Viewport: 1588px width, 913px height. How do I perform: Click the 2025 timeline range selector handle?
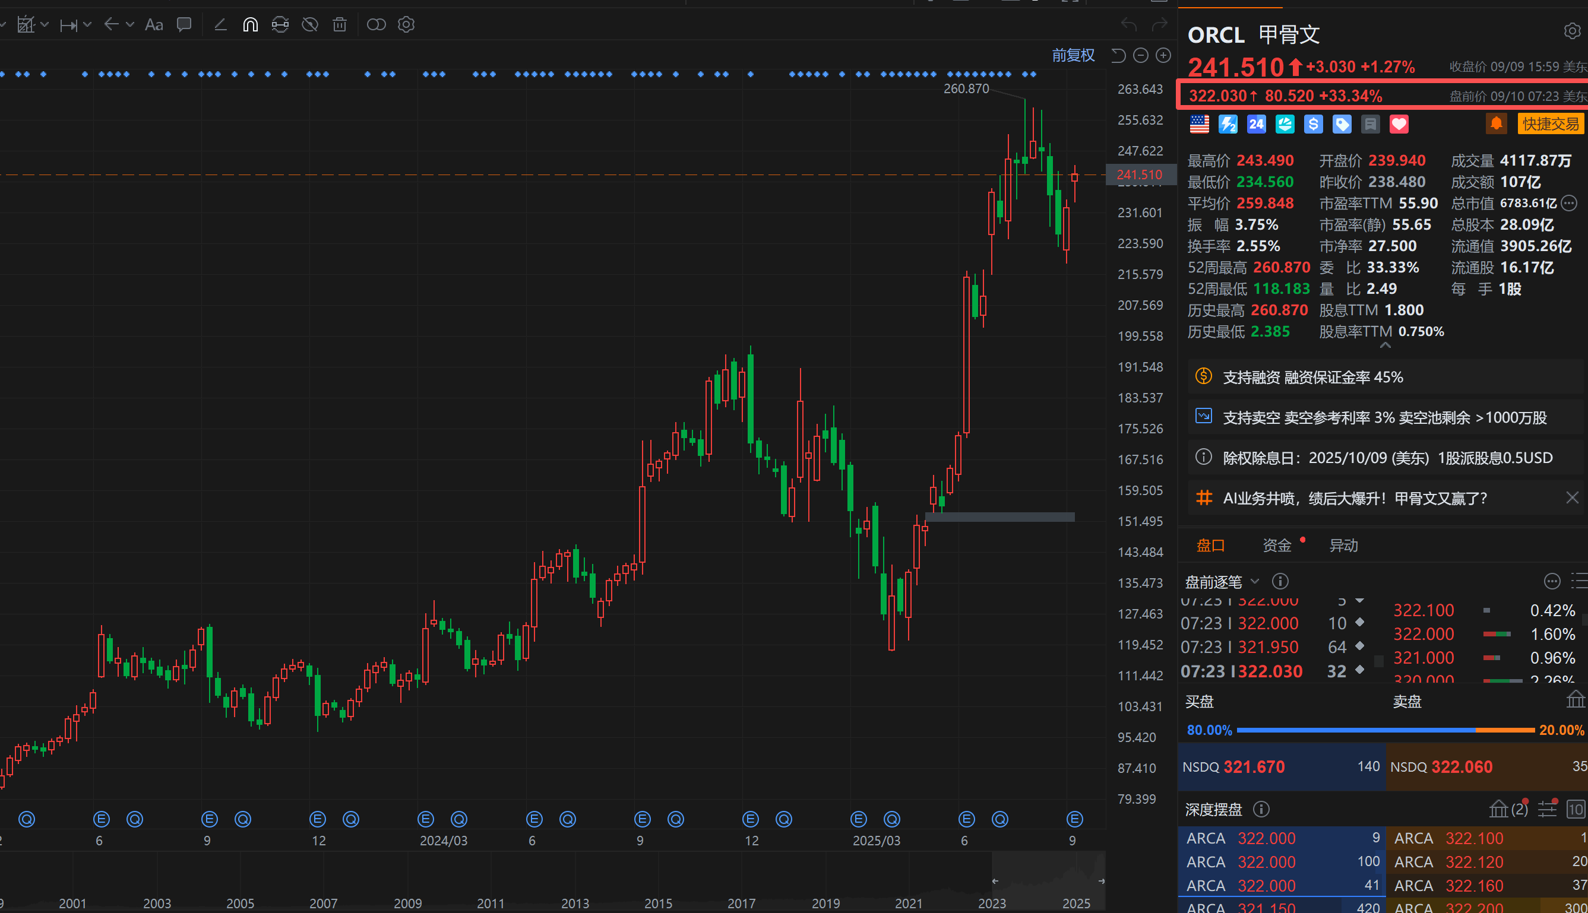[1101, 881]
